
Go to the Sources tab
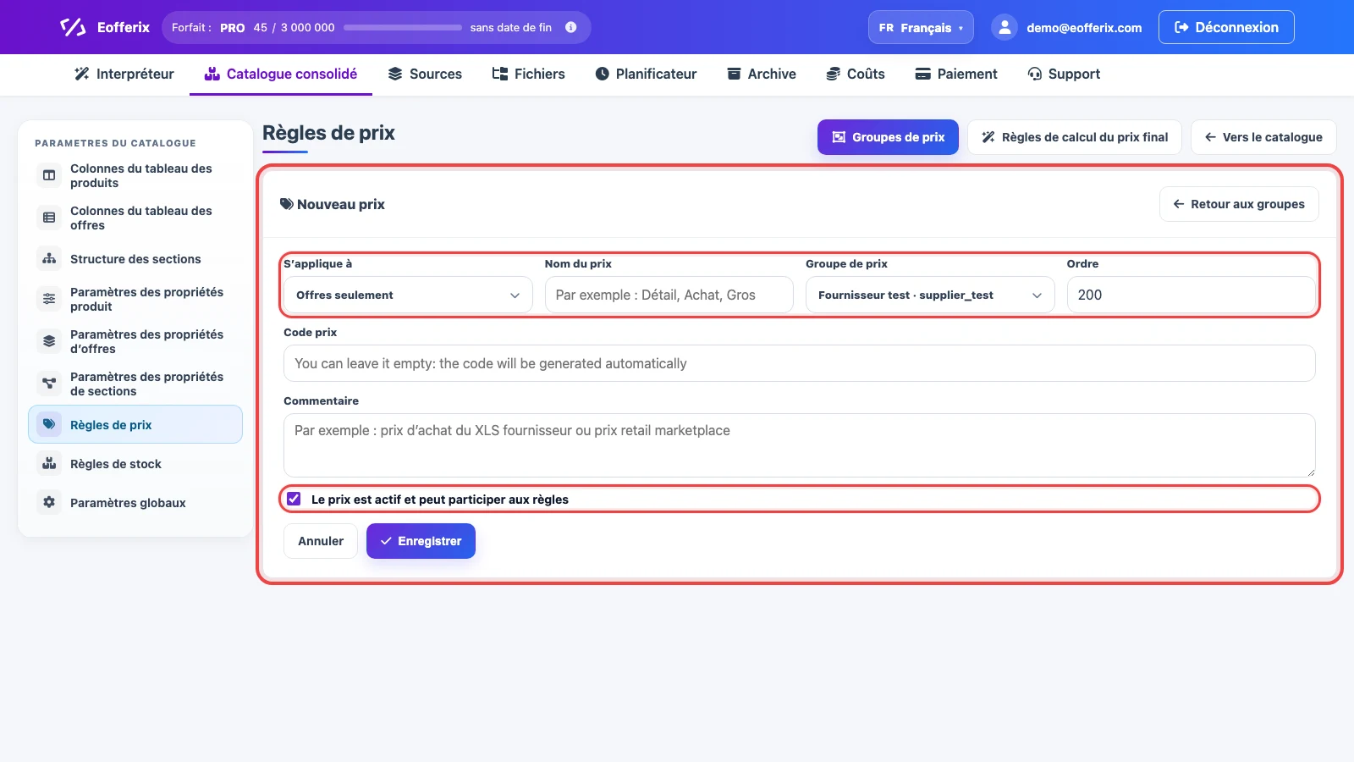click(x=425, y=74)
